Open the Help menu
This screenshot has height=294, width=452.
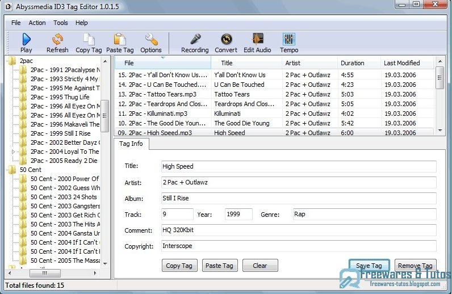[x=82, y=23]
